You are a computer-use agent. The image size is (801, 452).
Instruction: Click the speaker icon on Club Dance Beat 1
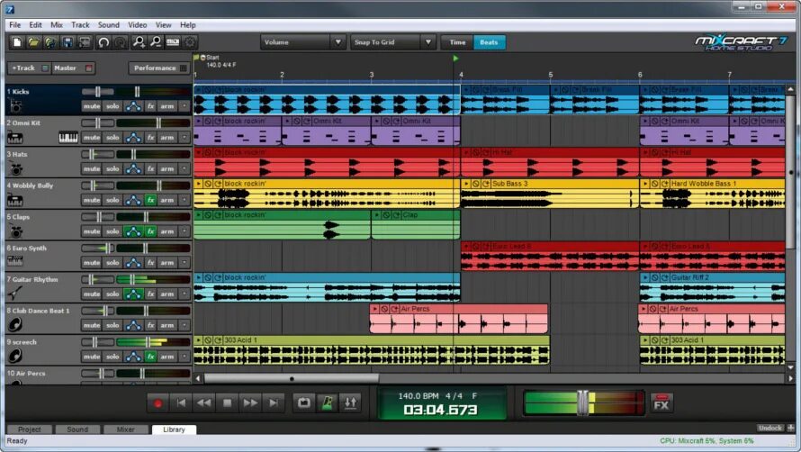[x=15, y=324]
